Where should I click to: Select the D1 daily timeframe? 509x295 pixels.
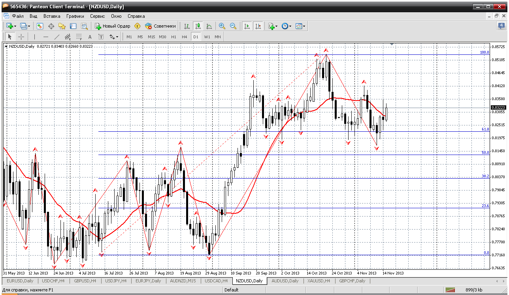point(196,37)
